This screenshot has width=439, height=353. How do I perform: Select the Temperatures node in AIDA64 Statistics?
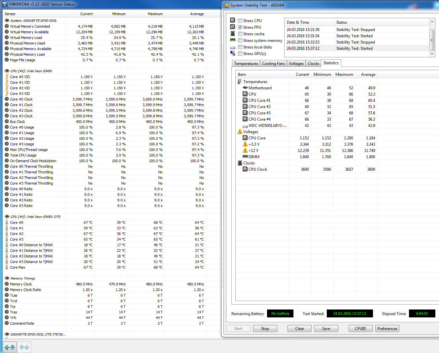pyautogui.click(x=255, y=82)
